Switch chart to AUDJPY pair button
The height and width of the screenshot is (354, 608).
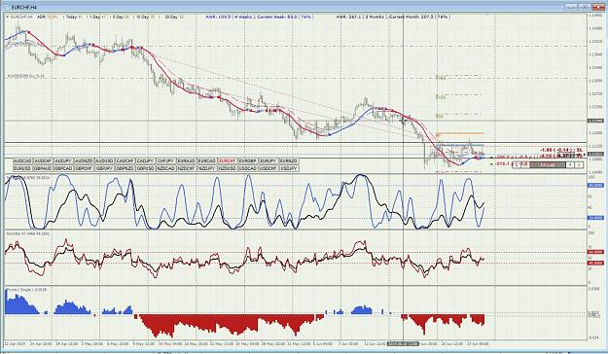point(64,160)
